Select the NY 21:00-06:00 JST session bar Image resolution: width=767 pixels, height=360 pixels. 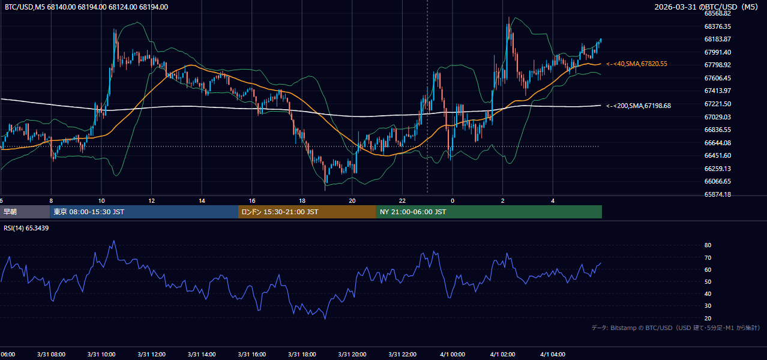(489, 212)
